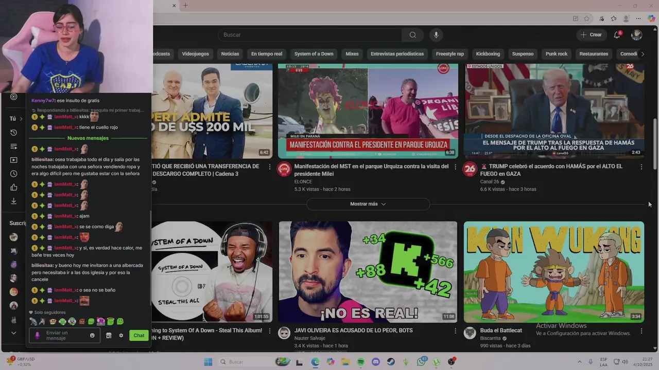The width and height of the screenshot is (659, 370).
Task: Select the Freestyle rap chip
Action: click(450, 54)
